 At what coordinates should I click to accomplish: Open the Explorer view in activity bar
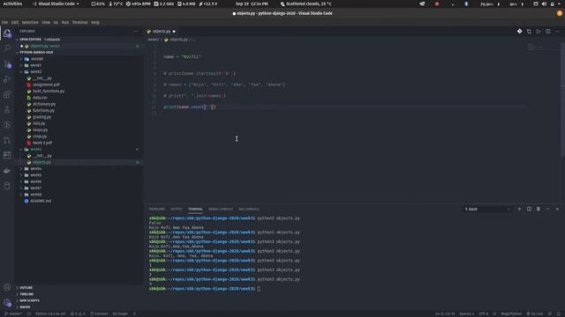tap(7, 33)
